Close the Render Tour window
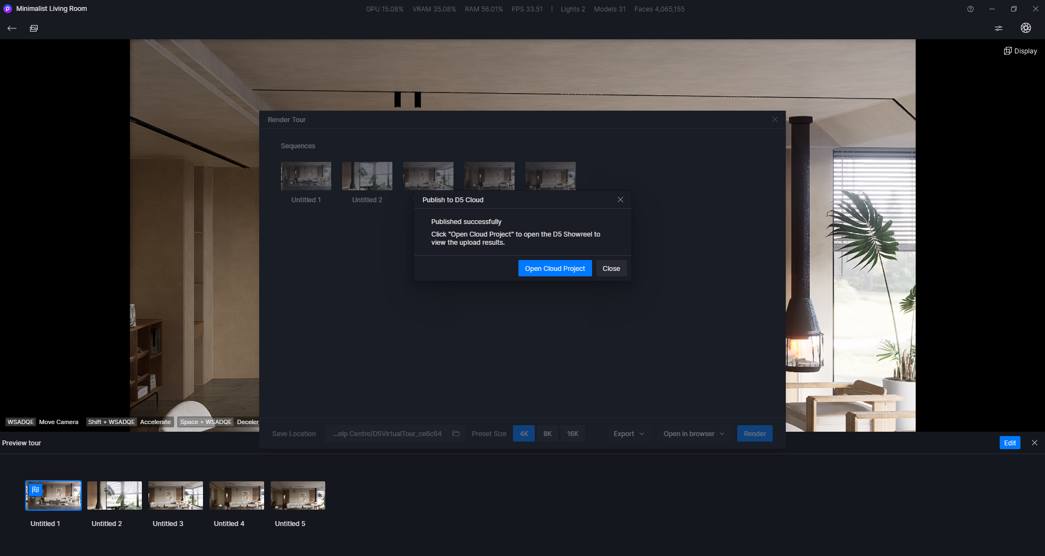This screenshot has width=1045, height=556. tap(775, 119)
